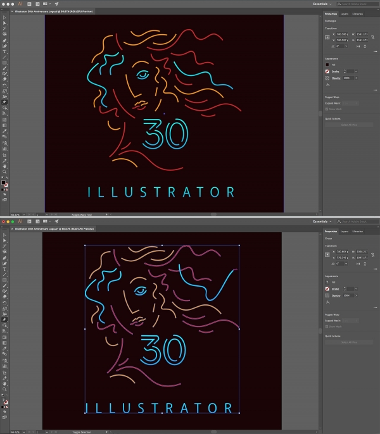Toggle flip vertical in top window Transform
380x434 pixels.
(365, 46)
